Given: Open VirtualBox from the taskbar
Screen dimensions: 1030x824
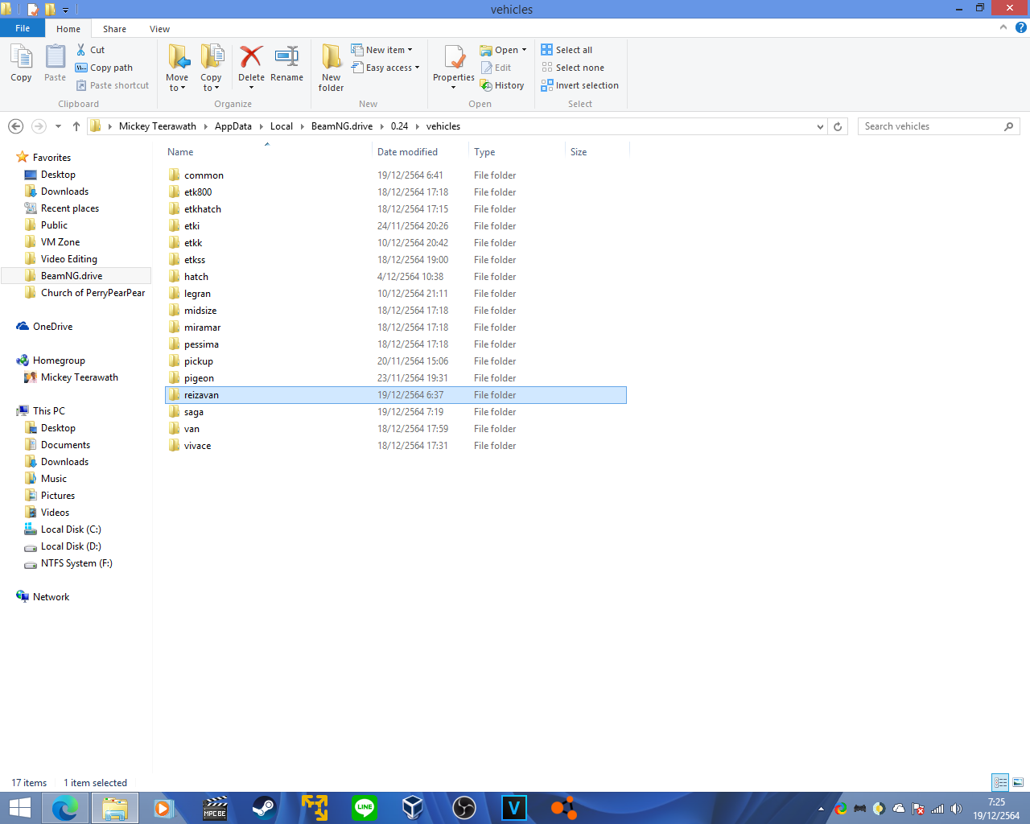Looking at the screenshot, I should point(413,807).
